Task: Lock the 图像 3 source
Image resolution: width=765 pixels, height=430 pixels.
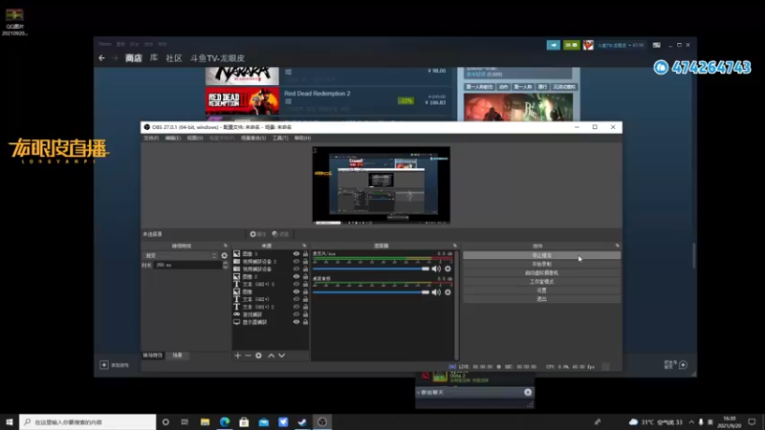Action: pos(305,253)
